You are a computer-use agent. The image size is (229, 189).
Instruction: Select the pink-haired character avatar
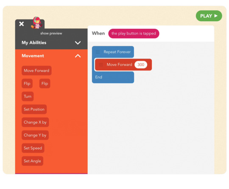[36, 23]
